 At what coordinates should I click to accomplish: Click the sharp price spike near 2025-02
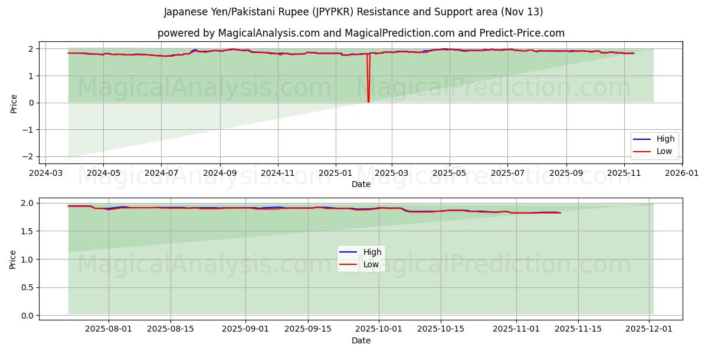[x=368, y=77]
